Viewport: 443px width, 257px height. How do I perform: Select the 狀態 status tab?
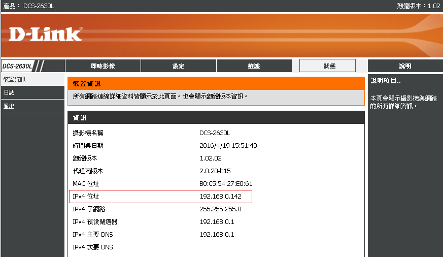(327, 66)
